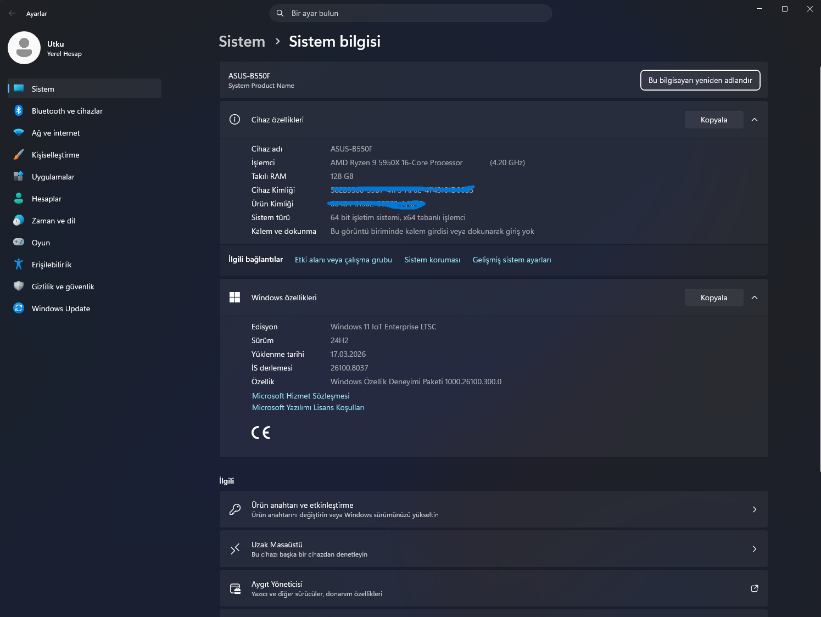Click the paintbrush icon for Kişiselleştirme
The height and width of the screenshot is (617, 821).
tap(19, 154)
